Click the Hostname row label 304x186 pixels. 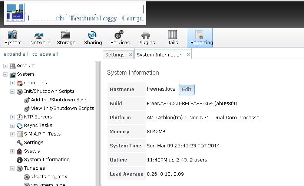click(122, 89)
